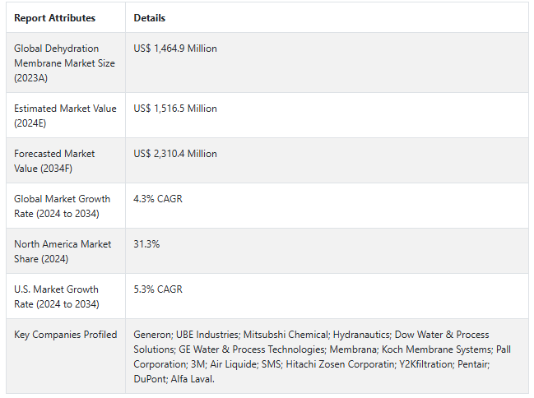
Task: Select the Forecasted Market Value (2034F) cell
Action: 54,160
